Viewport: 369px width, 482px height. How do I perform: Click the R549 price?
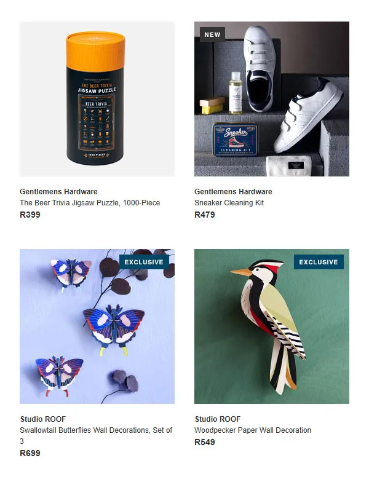coord(204,442)
